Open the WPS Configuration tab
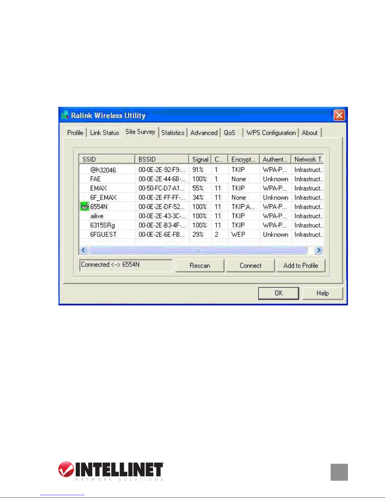The height and width of the screenshot is (498, 385). pyautogui.click(x=271, y=133)
